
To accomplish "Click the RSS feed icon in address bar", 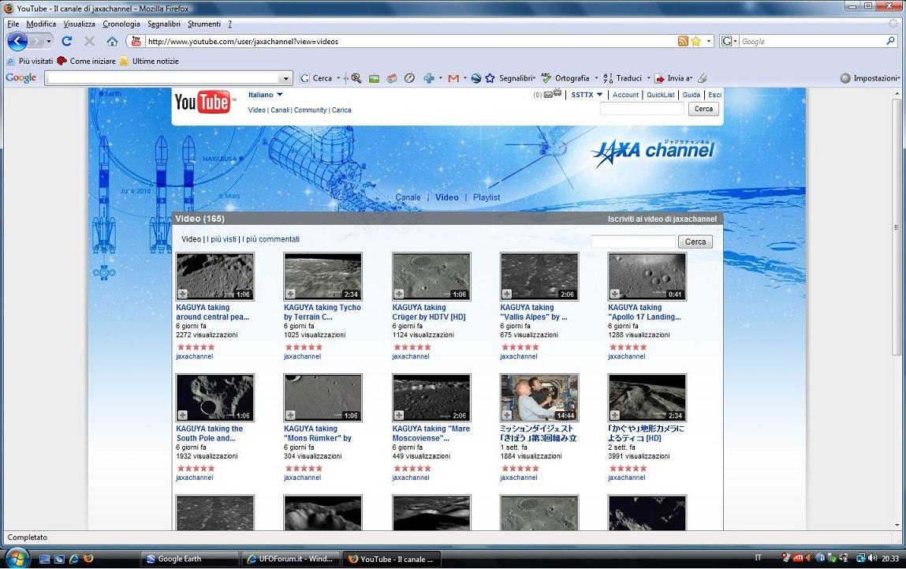I will tap(683, 41).
